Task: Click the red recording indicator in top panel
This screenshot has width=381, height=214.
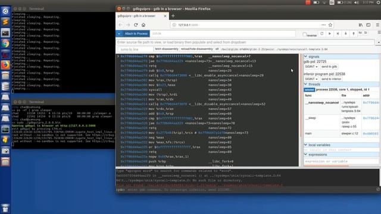Action: click(x=308, y=2)
